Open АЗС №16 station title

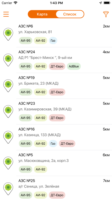click(27, 129)
